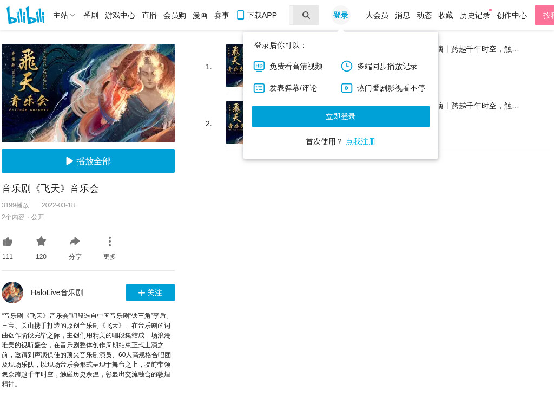554x416 pixels.
Task: Open 收藏 in header
Action: 446,15
